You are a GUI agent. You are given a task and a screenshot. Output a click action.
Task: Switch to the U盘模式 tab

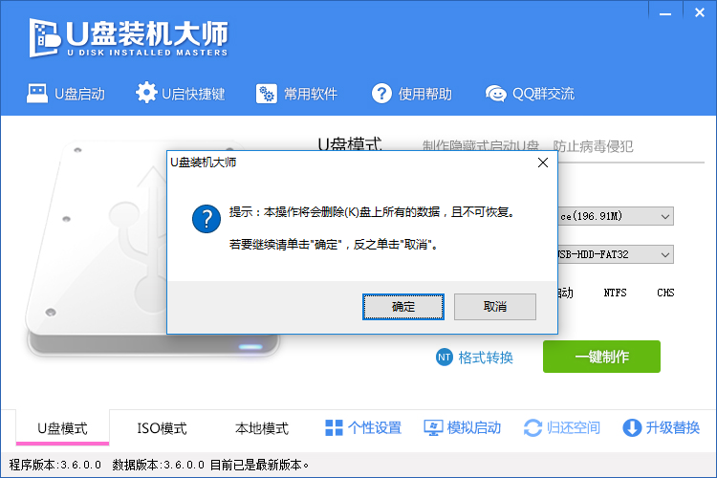[63, 428]
